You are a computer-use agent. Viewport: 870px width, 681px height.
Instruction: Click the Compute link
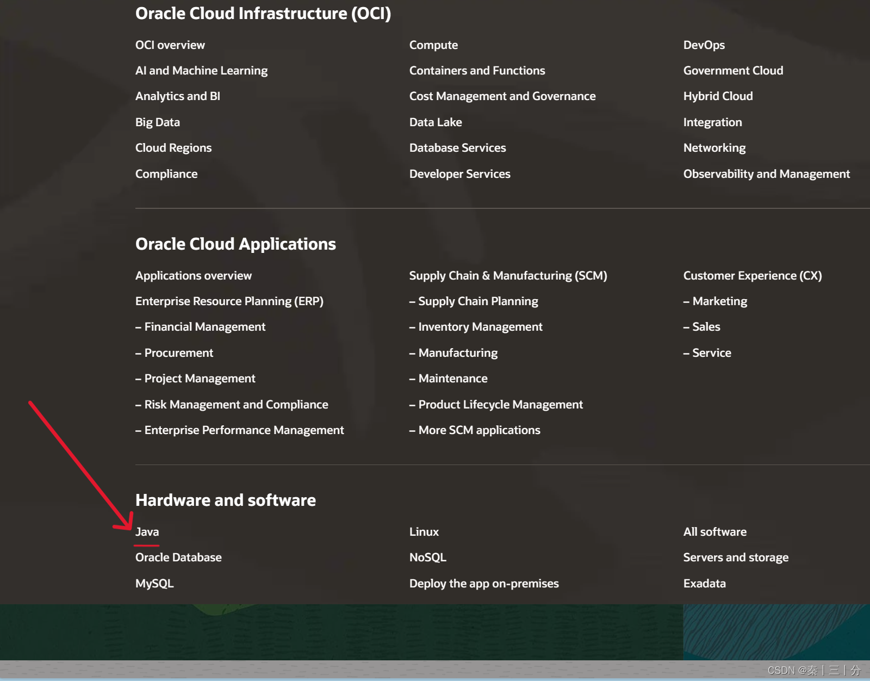click(433, 45)
